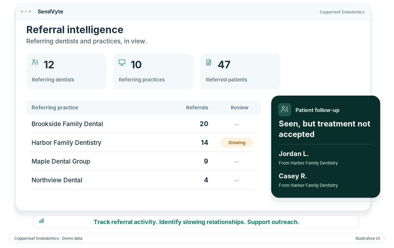This screenshot has width=394, height=248.
Task: Click the SendVyte app name
Action: coord(51,11)
